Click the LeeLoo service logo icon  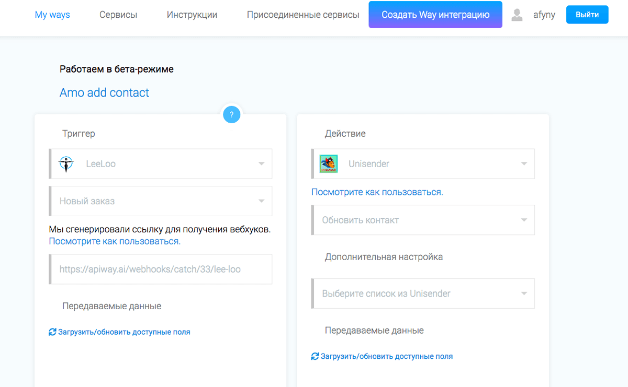66,164
